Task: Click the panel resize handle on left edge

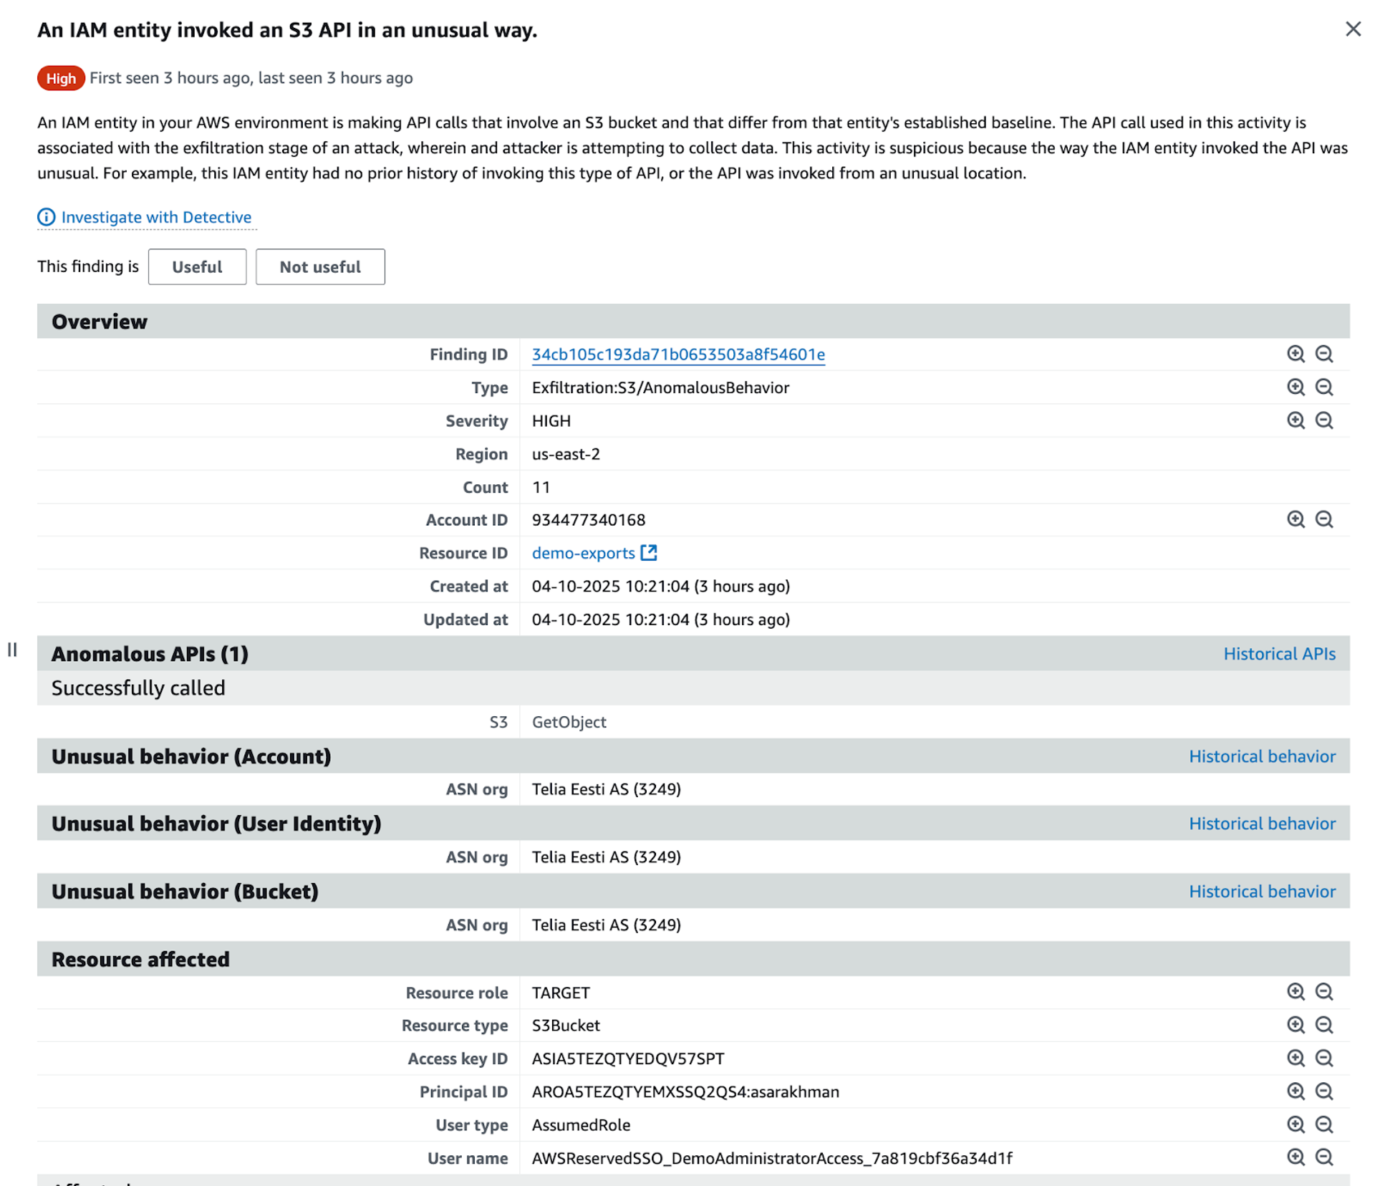Action: (x=12, y=650)
